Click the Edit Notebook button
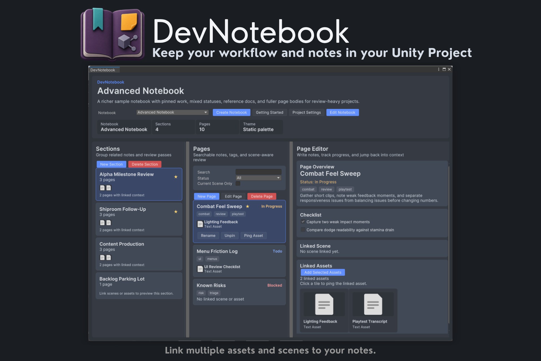The image size is (541, 361). pos(343,112)
